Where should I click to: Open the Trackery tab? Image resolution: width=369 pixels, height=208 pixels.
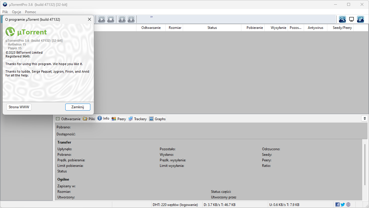point(138,119)
